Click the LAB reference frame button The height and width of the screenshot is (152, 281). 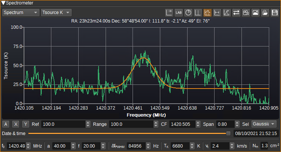click(x=178, y=13)
